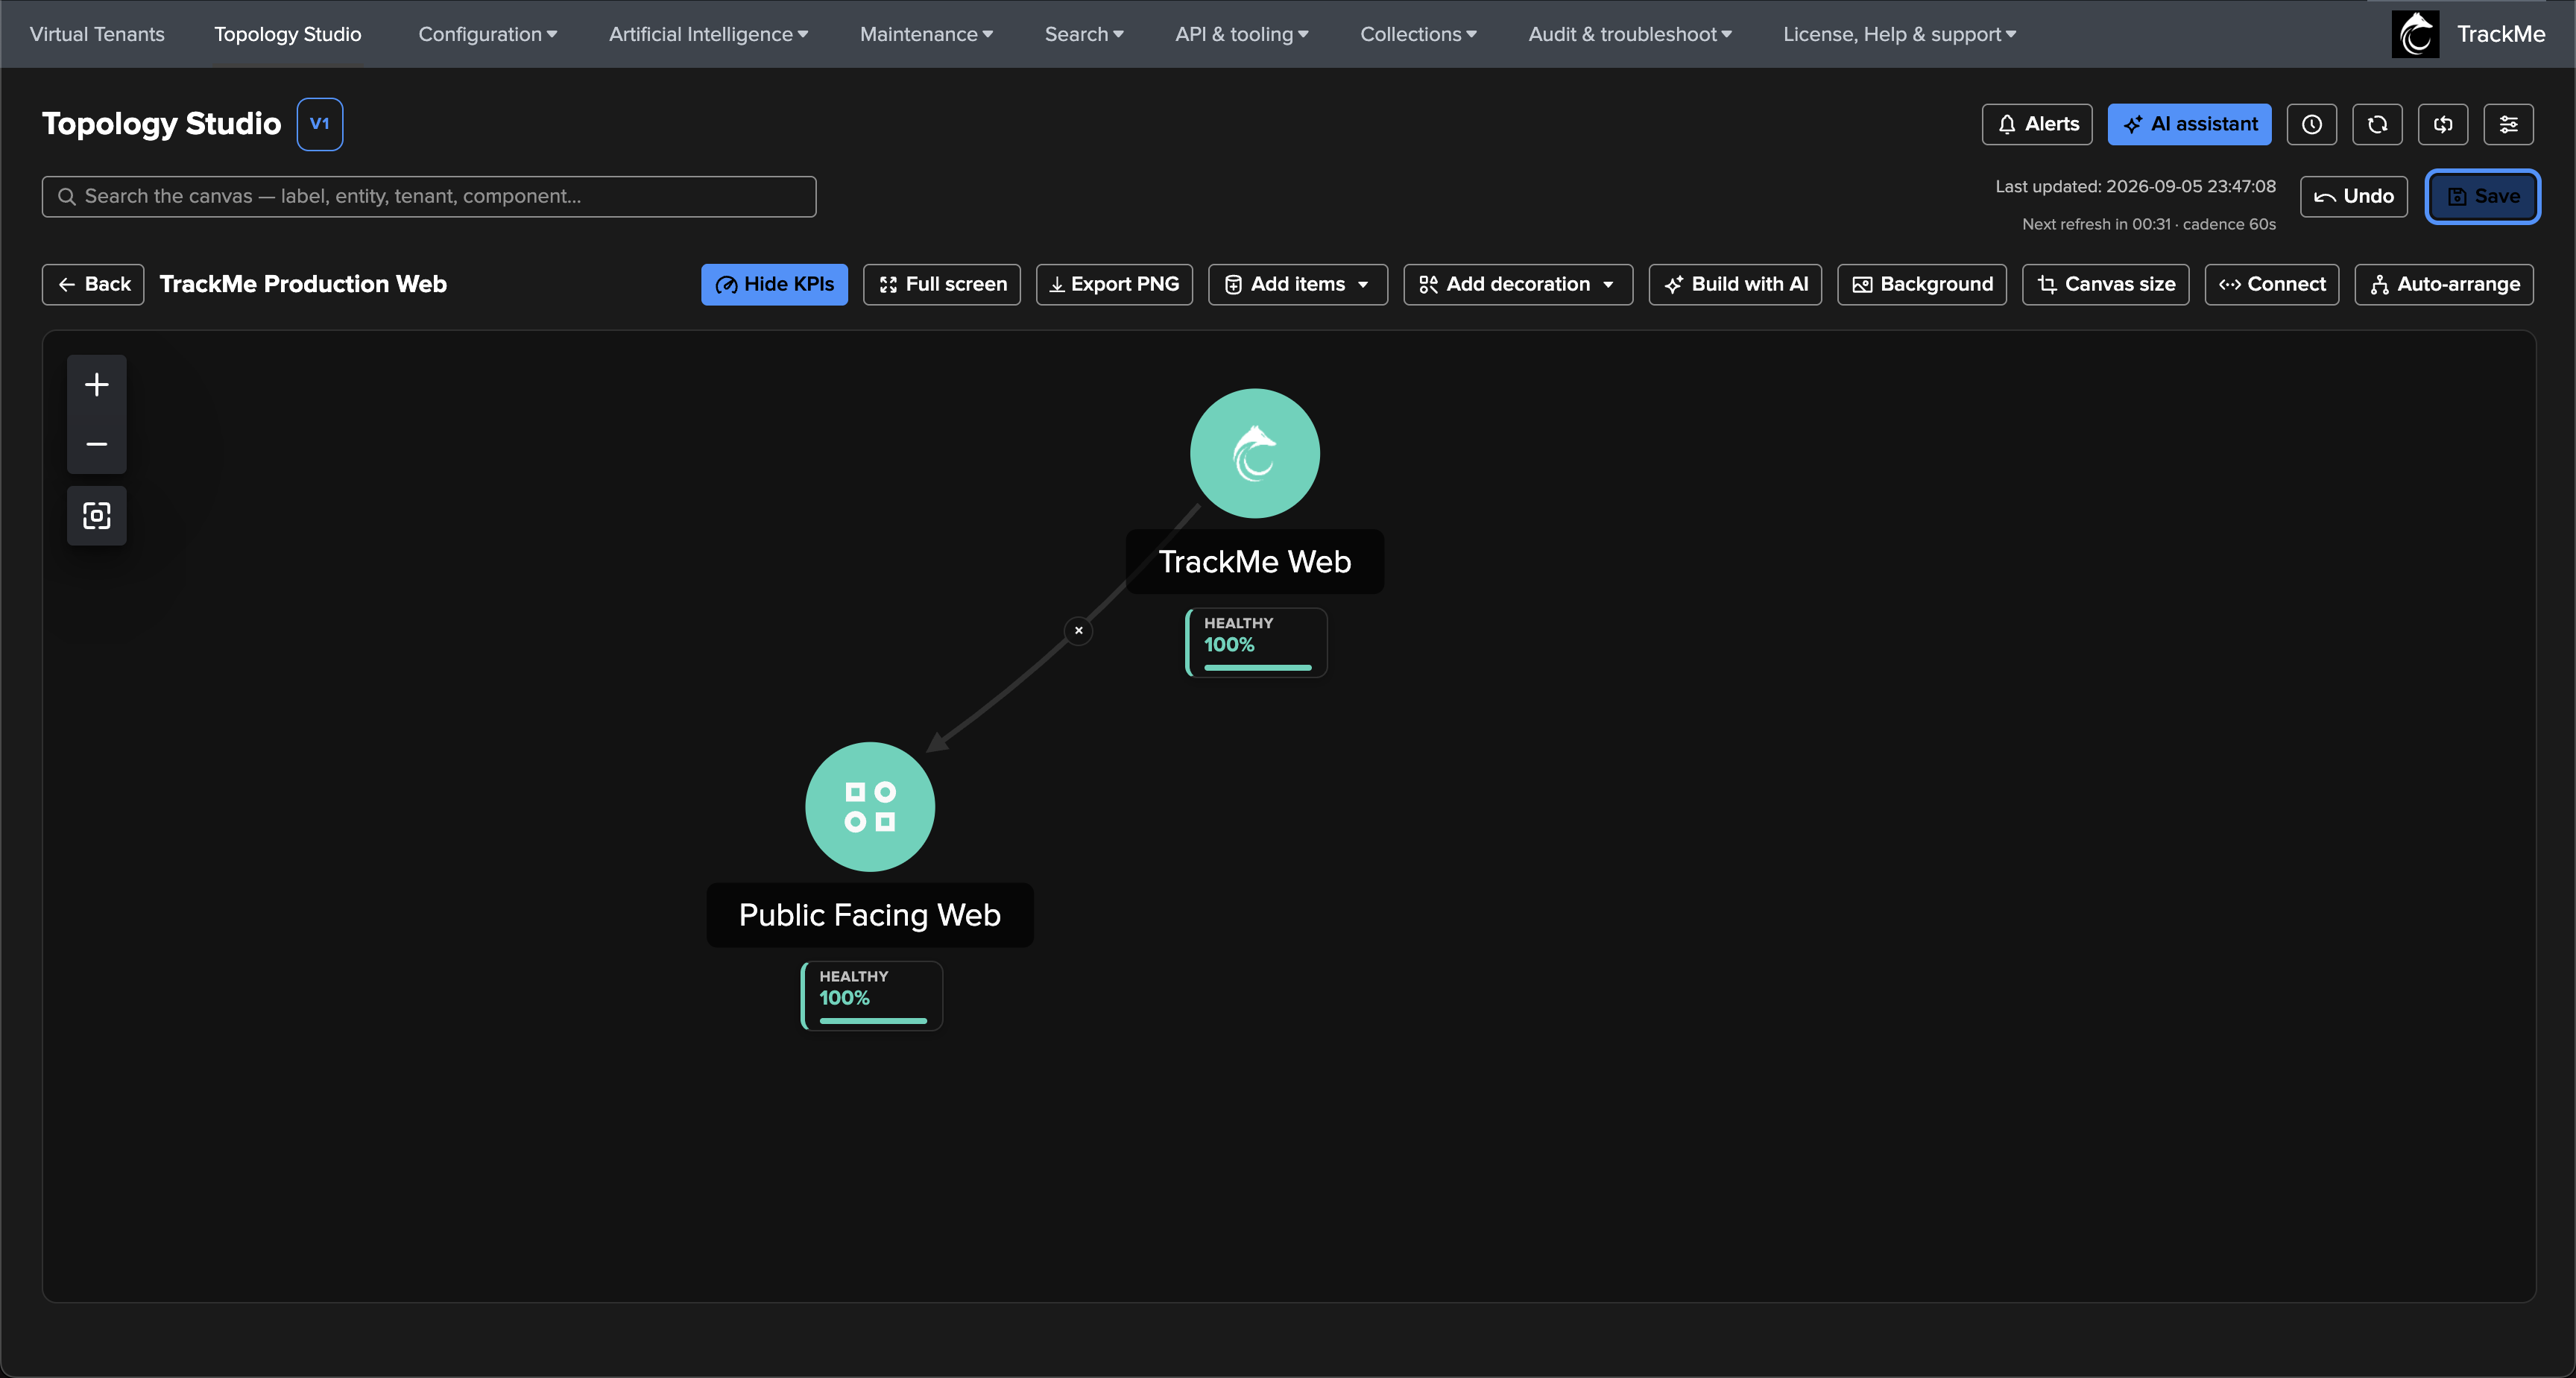The width and height of the screenshot is (2576, 1378).
Task: Go to Virtual Tenants
Action: tap(97, 34)
